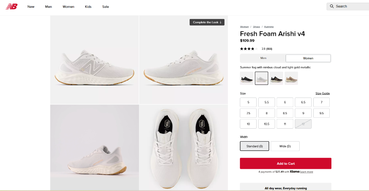Viewport: 369px width, 191px height.
Task: Pick size 8.5
Action: click(x=285, y=113)
